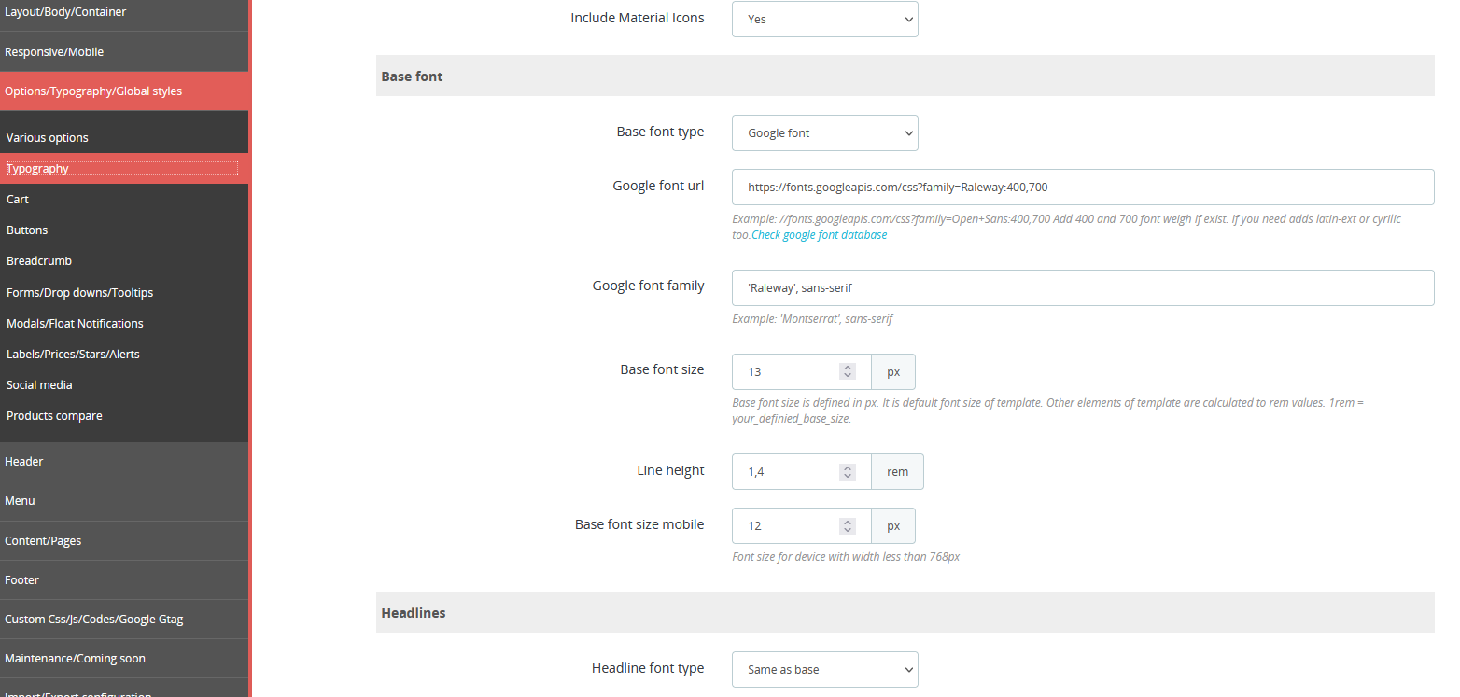Adjust the Base font size mobile stepper

(848, 526)
